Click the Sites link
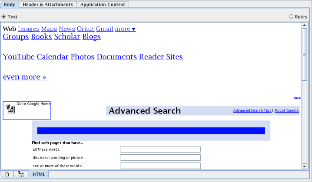The image size is (312, 182). point(174,57)
